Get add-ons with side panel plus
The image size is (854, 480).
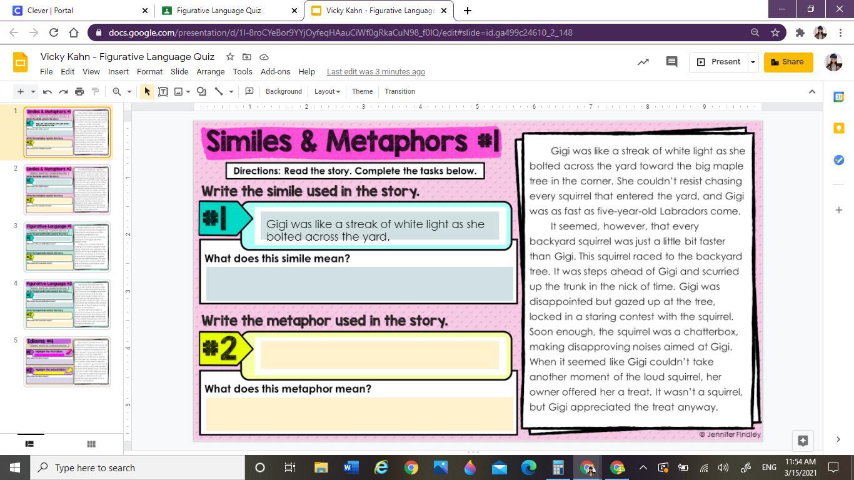click(839, 210)
